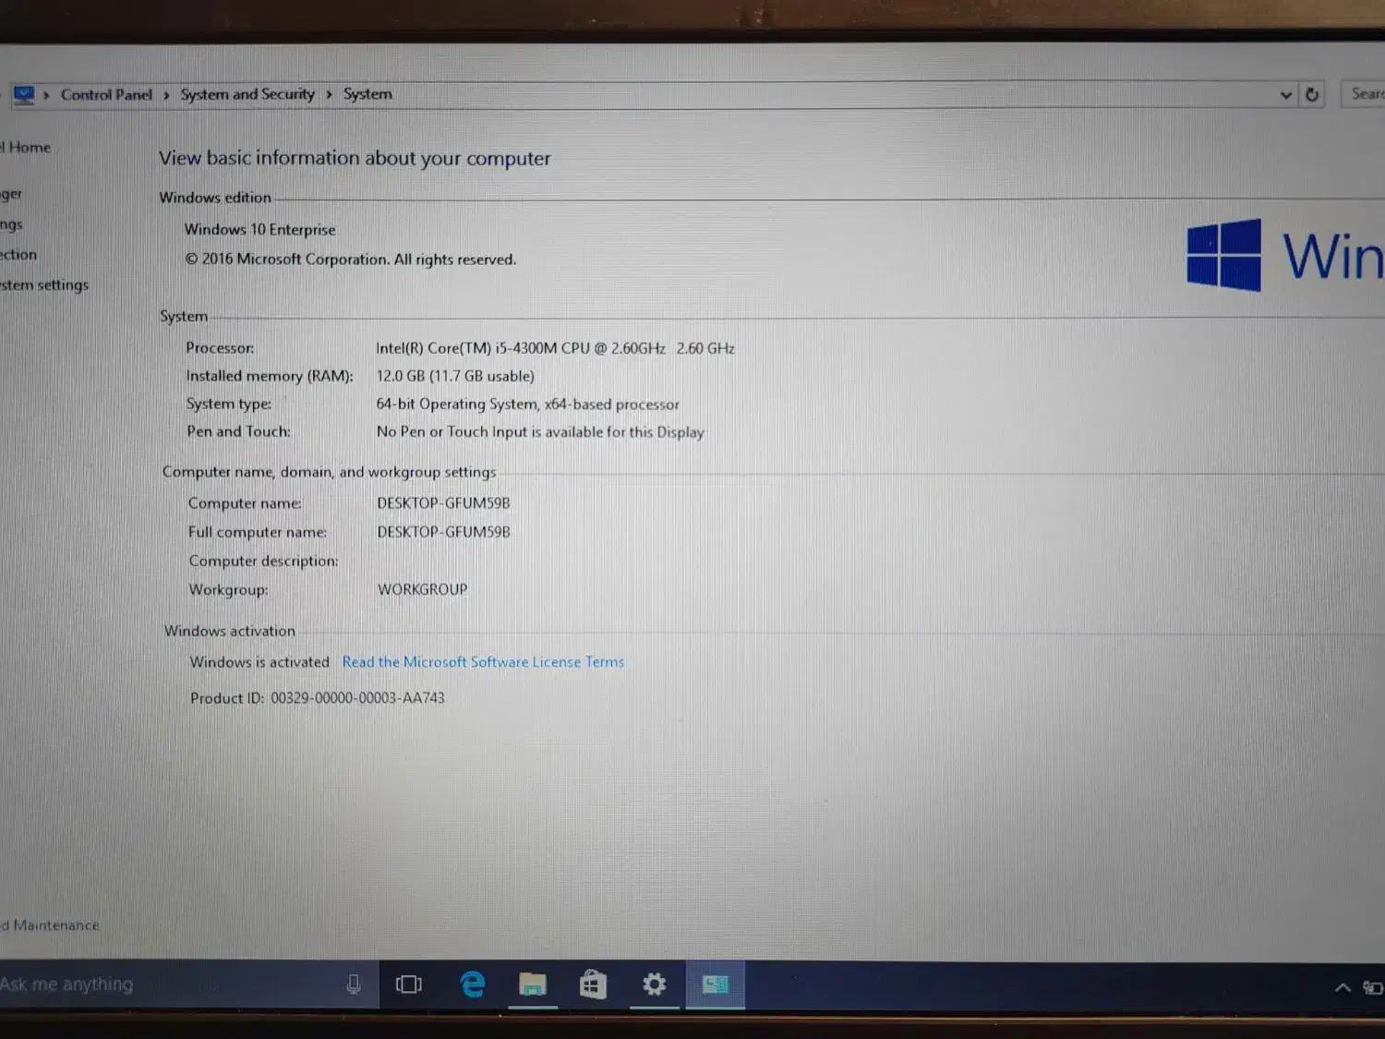Refresh the page with the address bar refresh icon
The image size is (1385, 1039).
click(x=1312, y=94)
